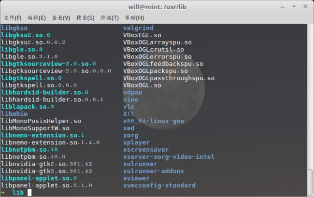Click the libgksu2.so.0.0.2 entry
314x197 pixels.
pos(33,42)
